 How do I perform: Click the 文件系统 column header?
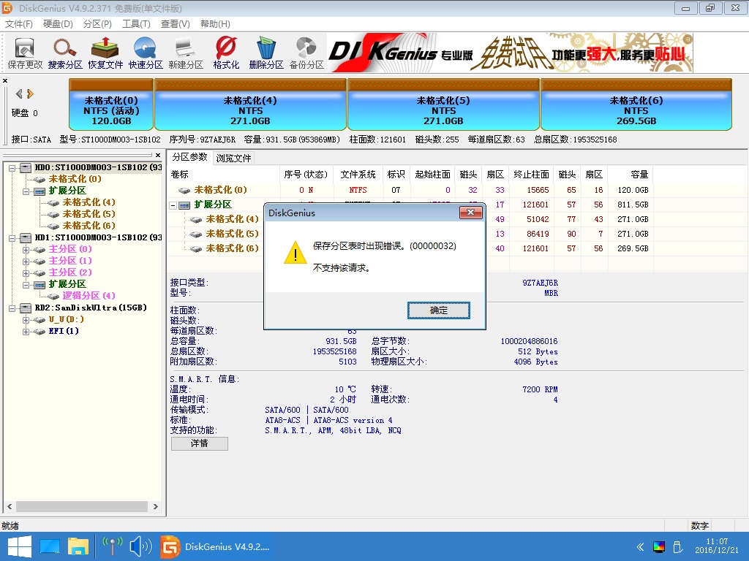point(358,175)
